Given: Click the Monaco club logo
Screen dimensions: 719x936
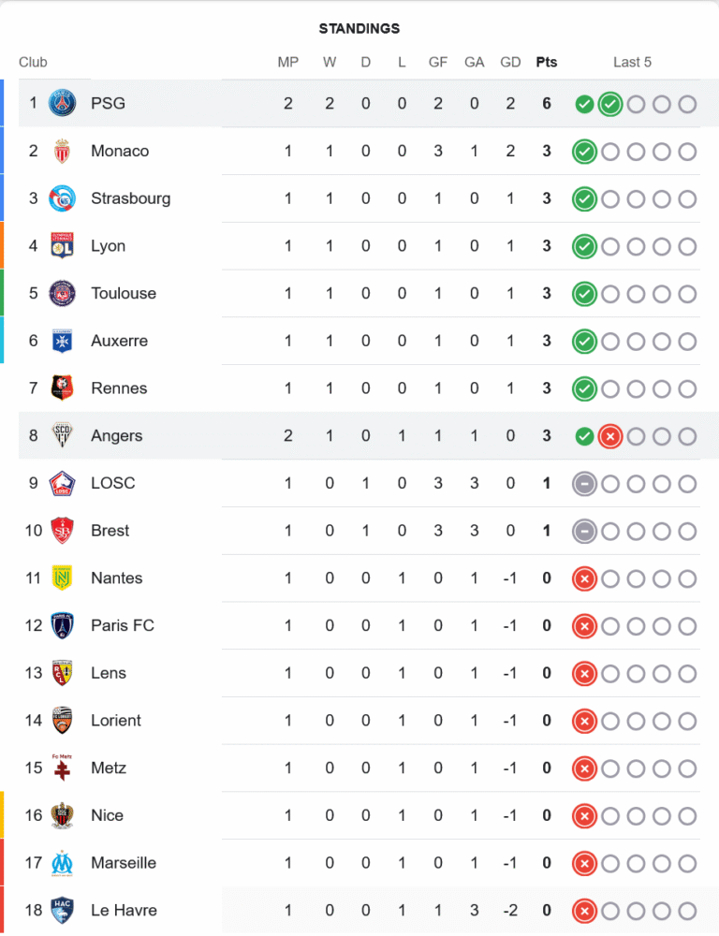Looking at the screenshot, I should coord(62,151).
